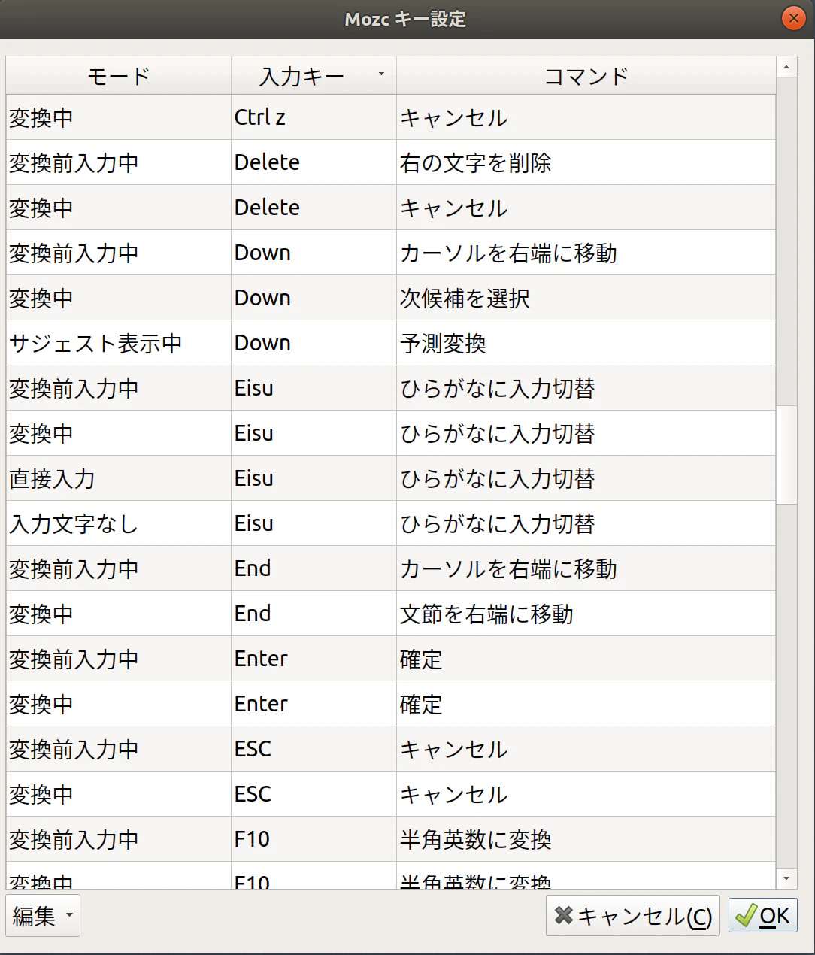Screen dimensions: 815x955
Task: Click the sort indicator arrow in 入力キー header
Action: click(x=381, y=74)
